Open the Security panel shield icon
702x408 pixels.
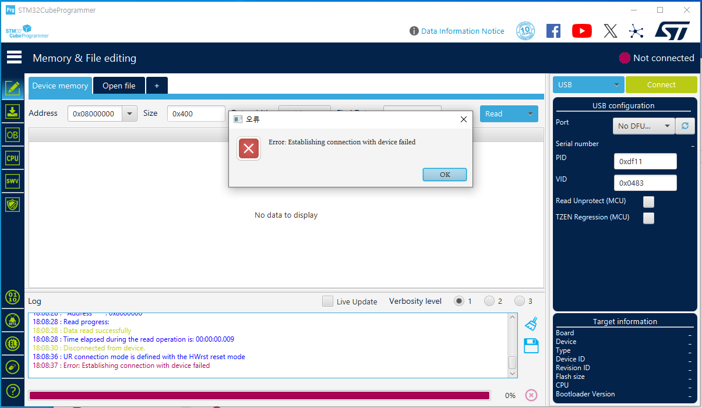tap(13, 204)
